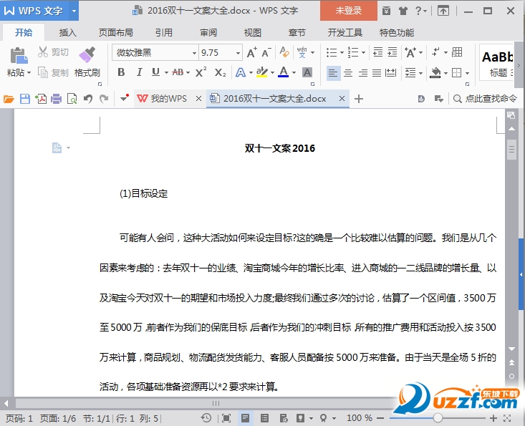The width and height of the screenshot is (525, 426).
Task: Expand the WPS application menu arrow
Action: click(74, 11)
